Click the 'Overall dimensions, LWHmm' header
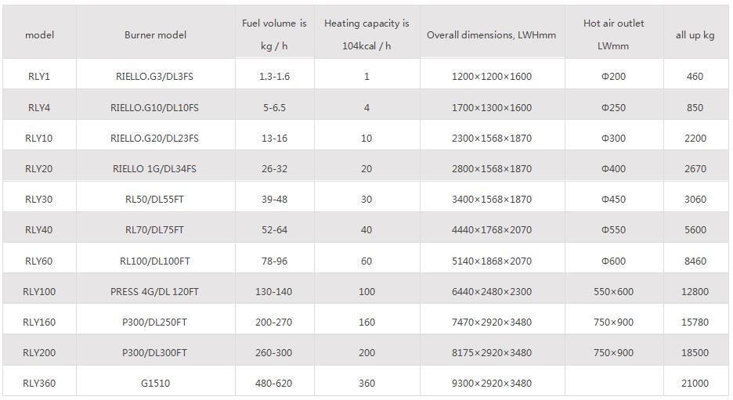This screenshot has height=400, width=733. click(x=491, y=35)
